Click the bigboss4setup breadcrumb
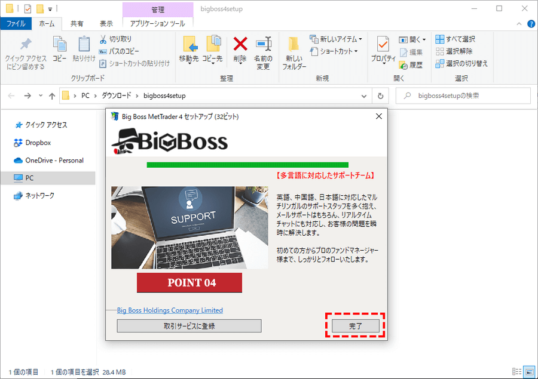Viewport: 538px width, 379px height. coord(164,96)
